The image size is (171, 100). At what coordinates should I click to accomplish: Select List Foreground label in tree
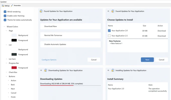point(23,54)
